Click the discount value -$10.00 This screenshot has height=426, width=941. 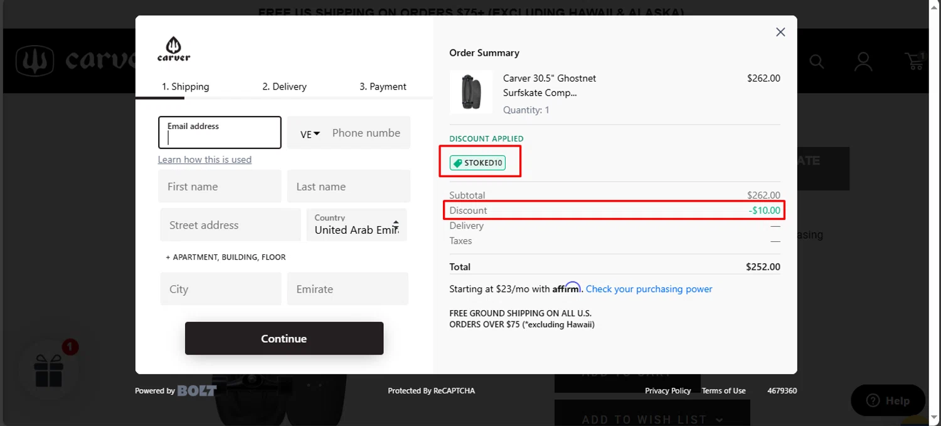[764, 210]
